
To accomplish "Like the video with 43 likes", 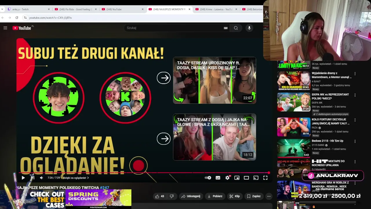I will pos(160,196).
